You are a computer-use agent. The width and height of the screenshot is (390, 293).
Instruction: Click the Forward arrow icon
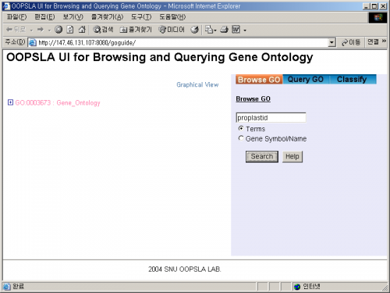pos(41,30)
